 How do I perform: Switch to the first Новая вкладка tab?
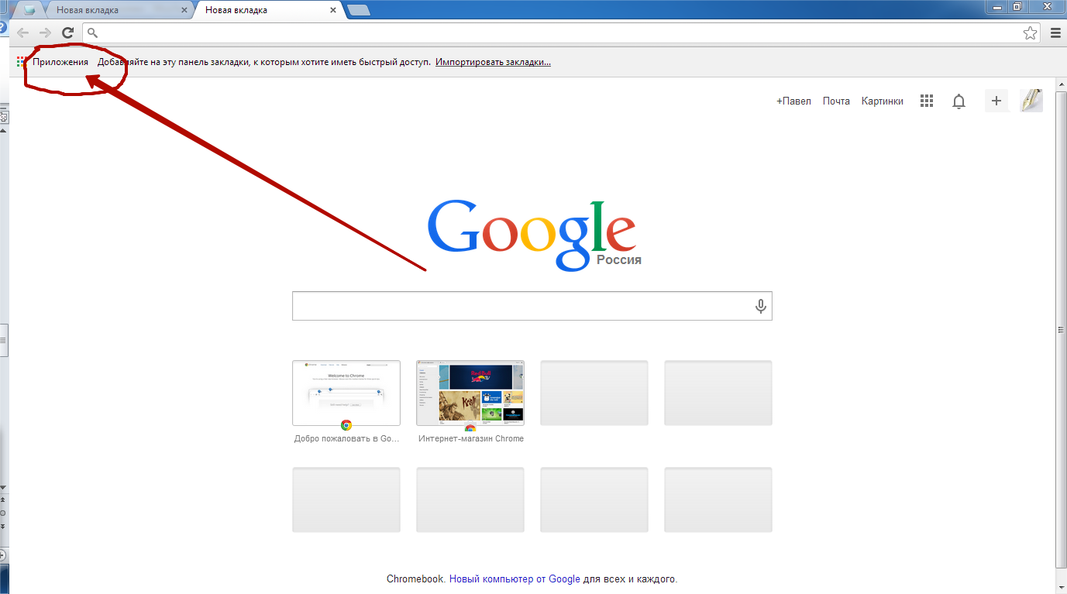coord(115,10)
